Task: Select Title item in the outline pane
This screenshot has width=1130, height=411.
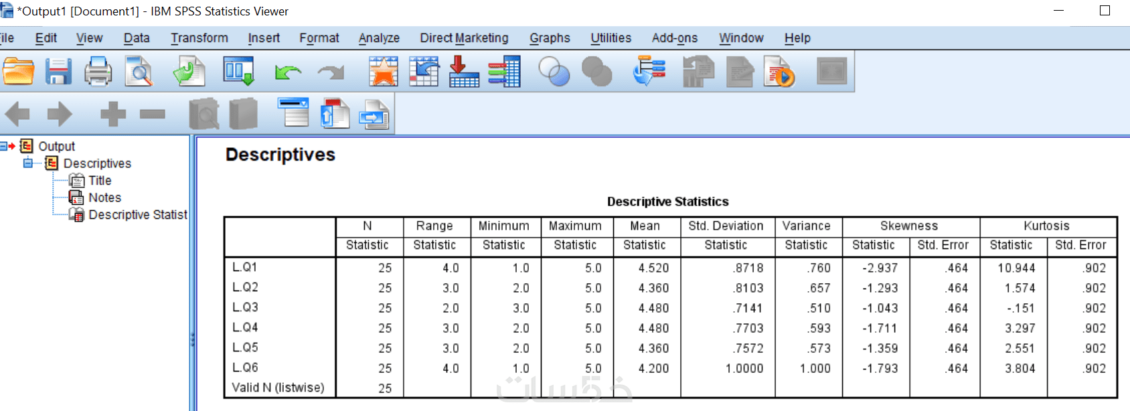Action: [100, 181]
